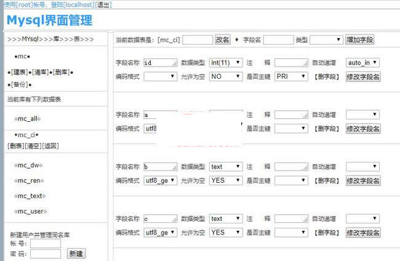Expand the auto_in auto-increment dropdown
This screenshot has height=261, width=400.
(362, 63)
